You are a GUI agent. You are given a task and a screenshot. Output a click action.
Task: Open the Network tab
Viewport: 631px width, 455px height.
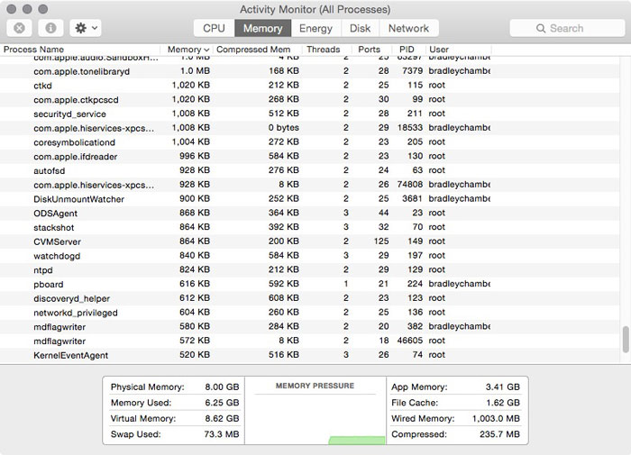408,28
